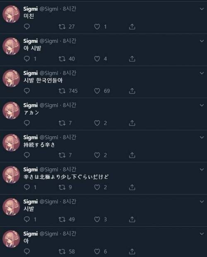Retweet the tweet with 745 retweets

(x=62, y=91)
